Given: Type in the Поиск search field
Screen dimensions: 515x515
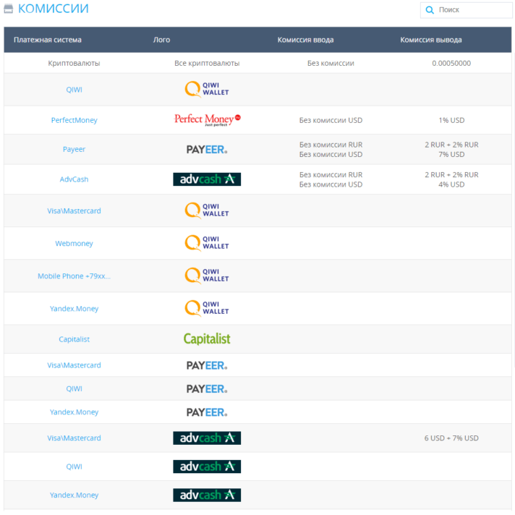Looking at the screenshot, I should tap(472, 10).
